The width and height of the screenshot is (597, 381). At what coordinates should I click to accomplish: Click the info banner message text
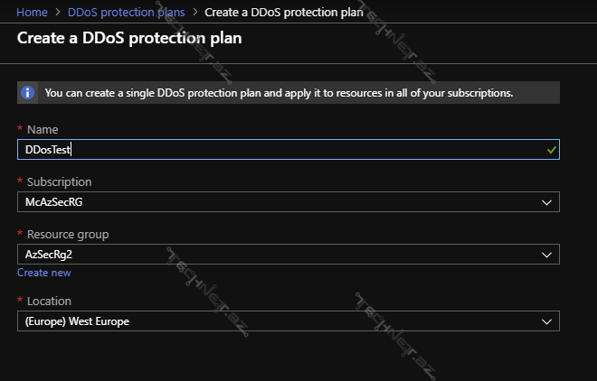[279, 93]
